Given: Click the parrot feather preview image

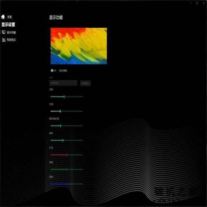Looking at the screenshot, I should (79, 46).
